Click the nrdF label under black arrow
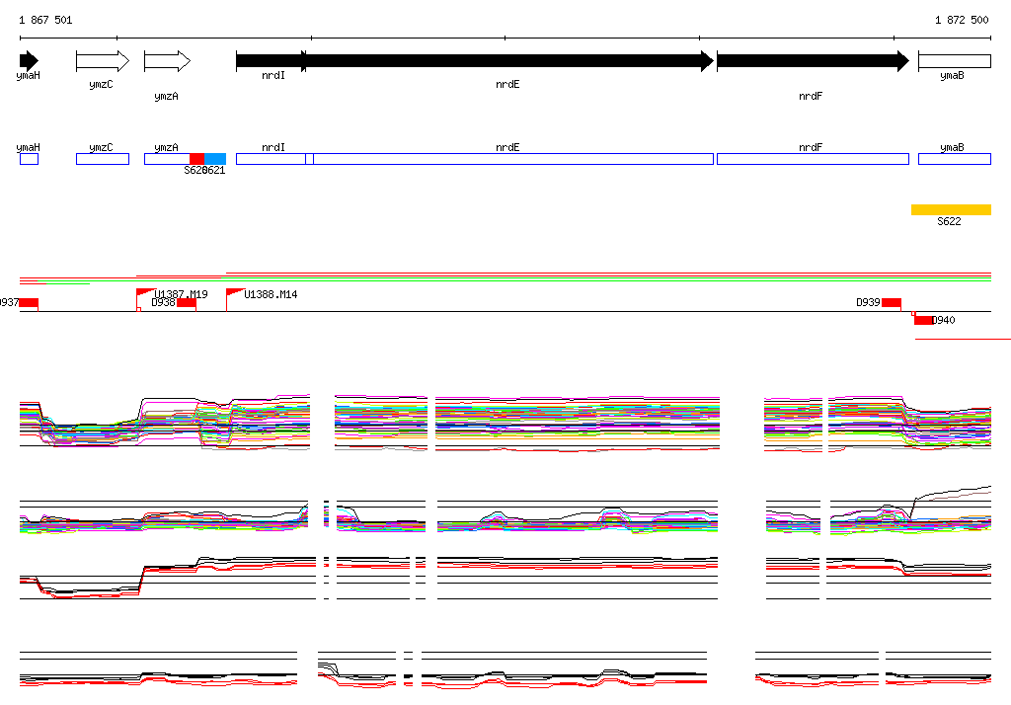This screenshot has height=705, width=1011. click(x=811, y=96)
